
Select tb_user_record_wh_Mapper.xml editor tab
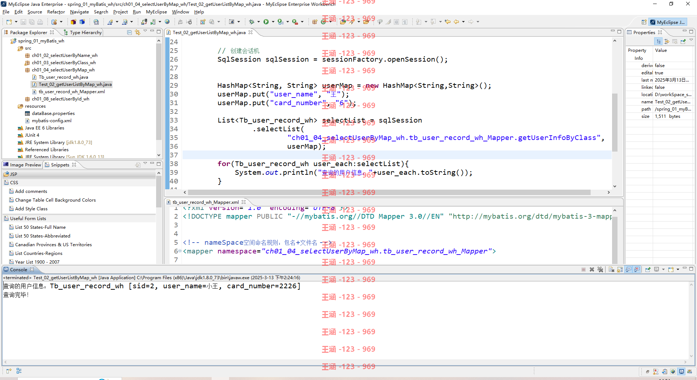(x=205, y=202)
